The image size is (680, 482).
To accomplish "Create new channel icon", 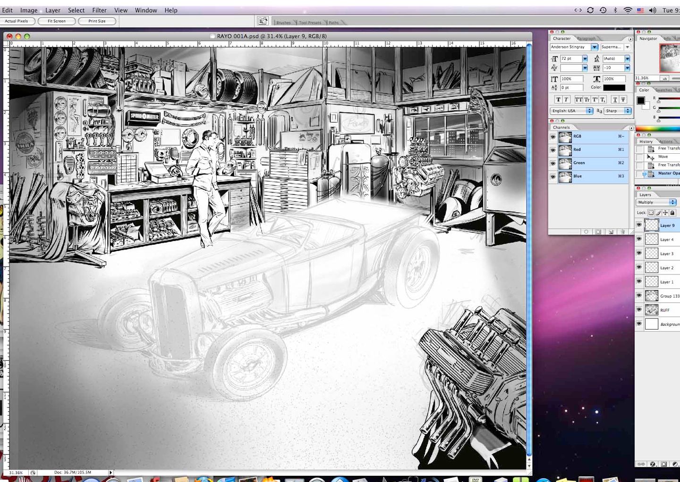I will [611, 232].
